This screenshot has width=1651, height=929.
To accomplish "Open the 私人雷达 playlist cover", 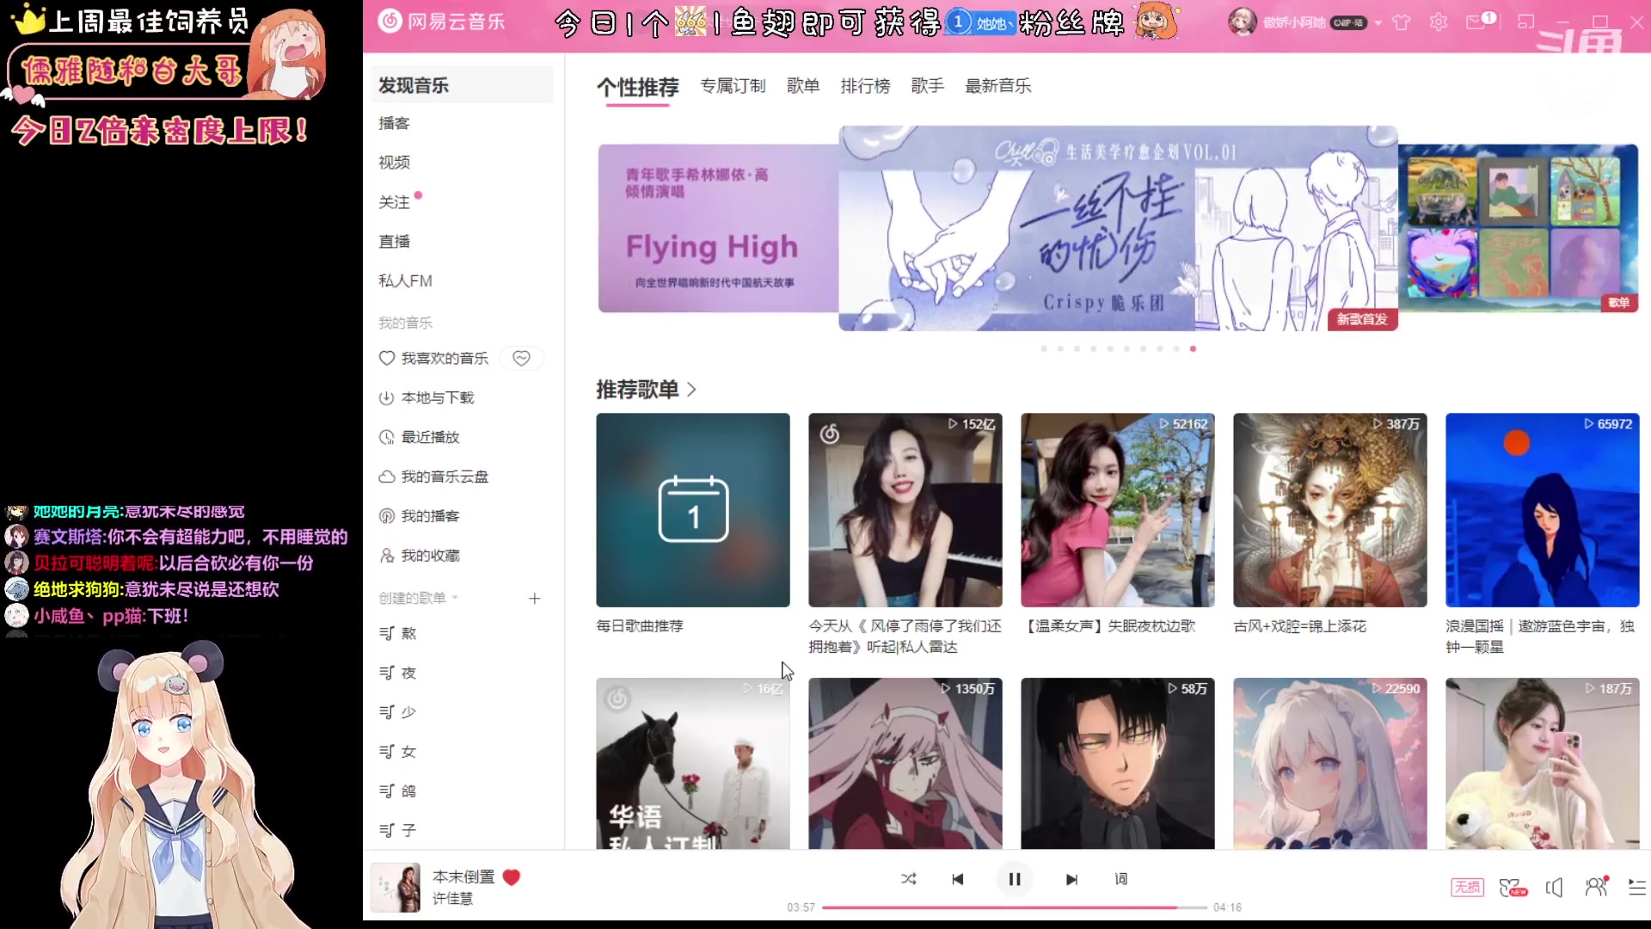I will [905, 510].
